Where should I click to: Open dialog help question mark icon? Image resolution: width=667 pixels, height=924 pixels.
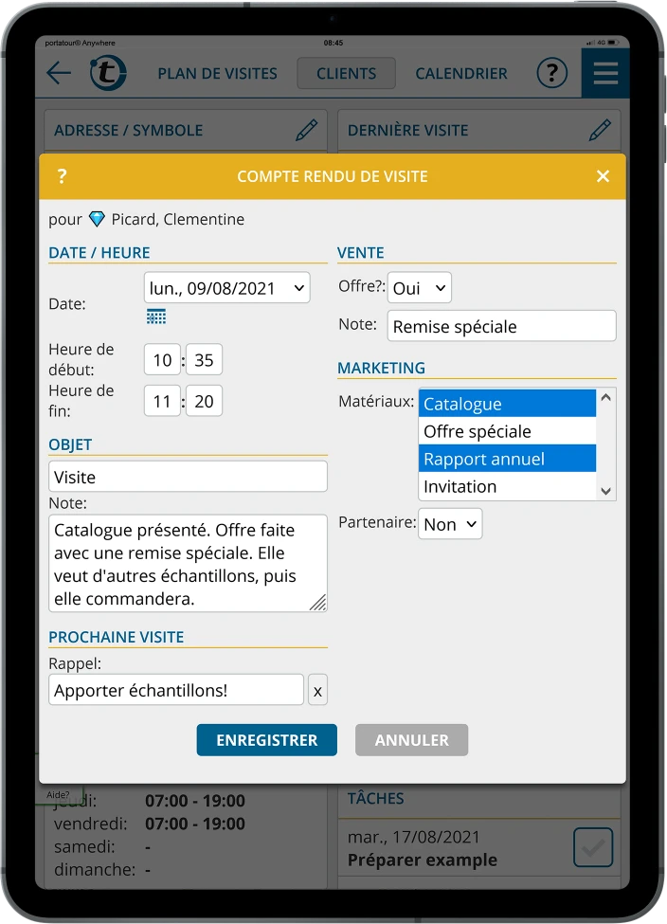click(62, 176)
